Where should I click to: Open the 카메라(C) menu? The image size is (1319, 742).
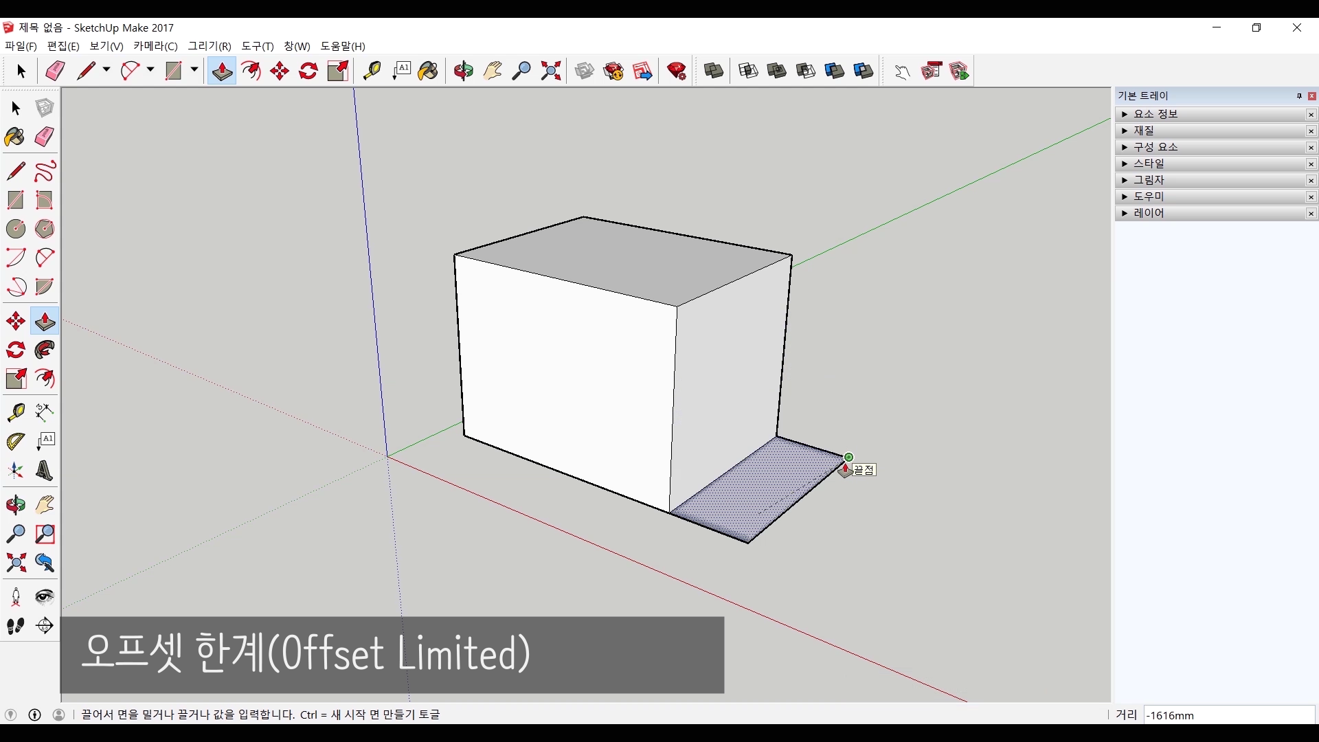pos(155,46)
